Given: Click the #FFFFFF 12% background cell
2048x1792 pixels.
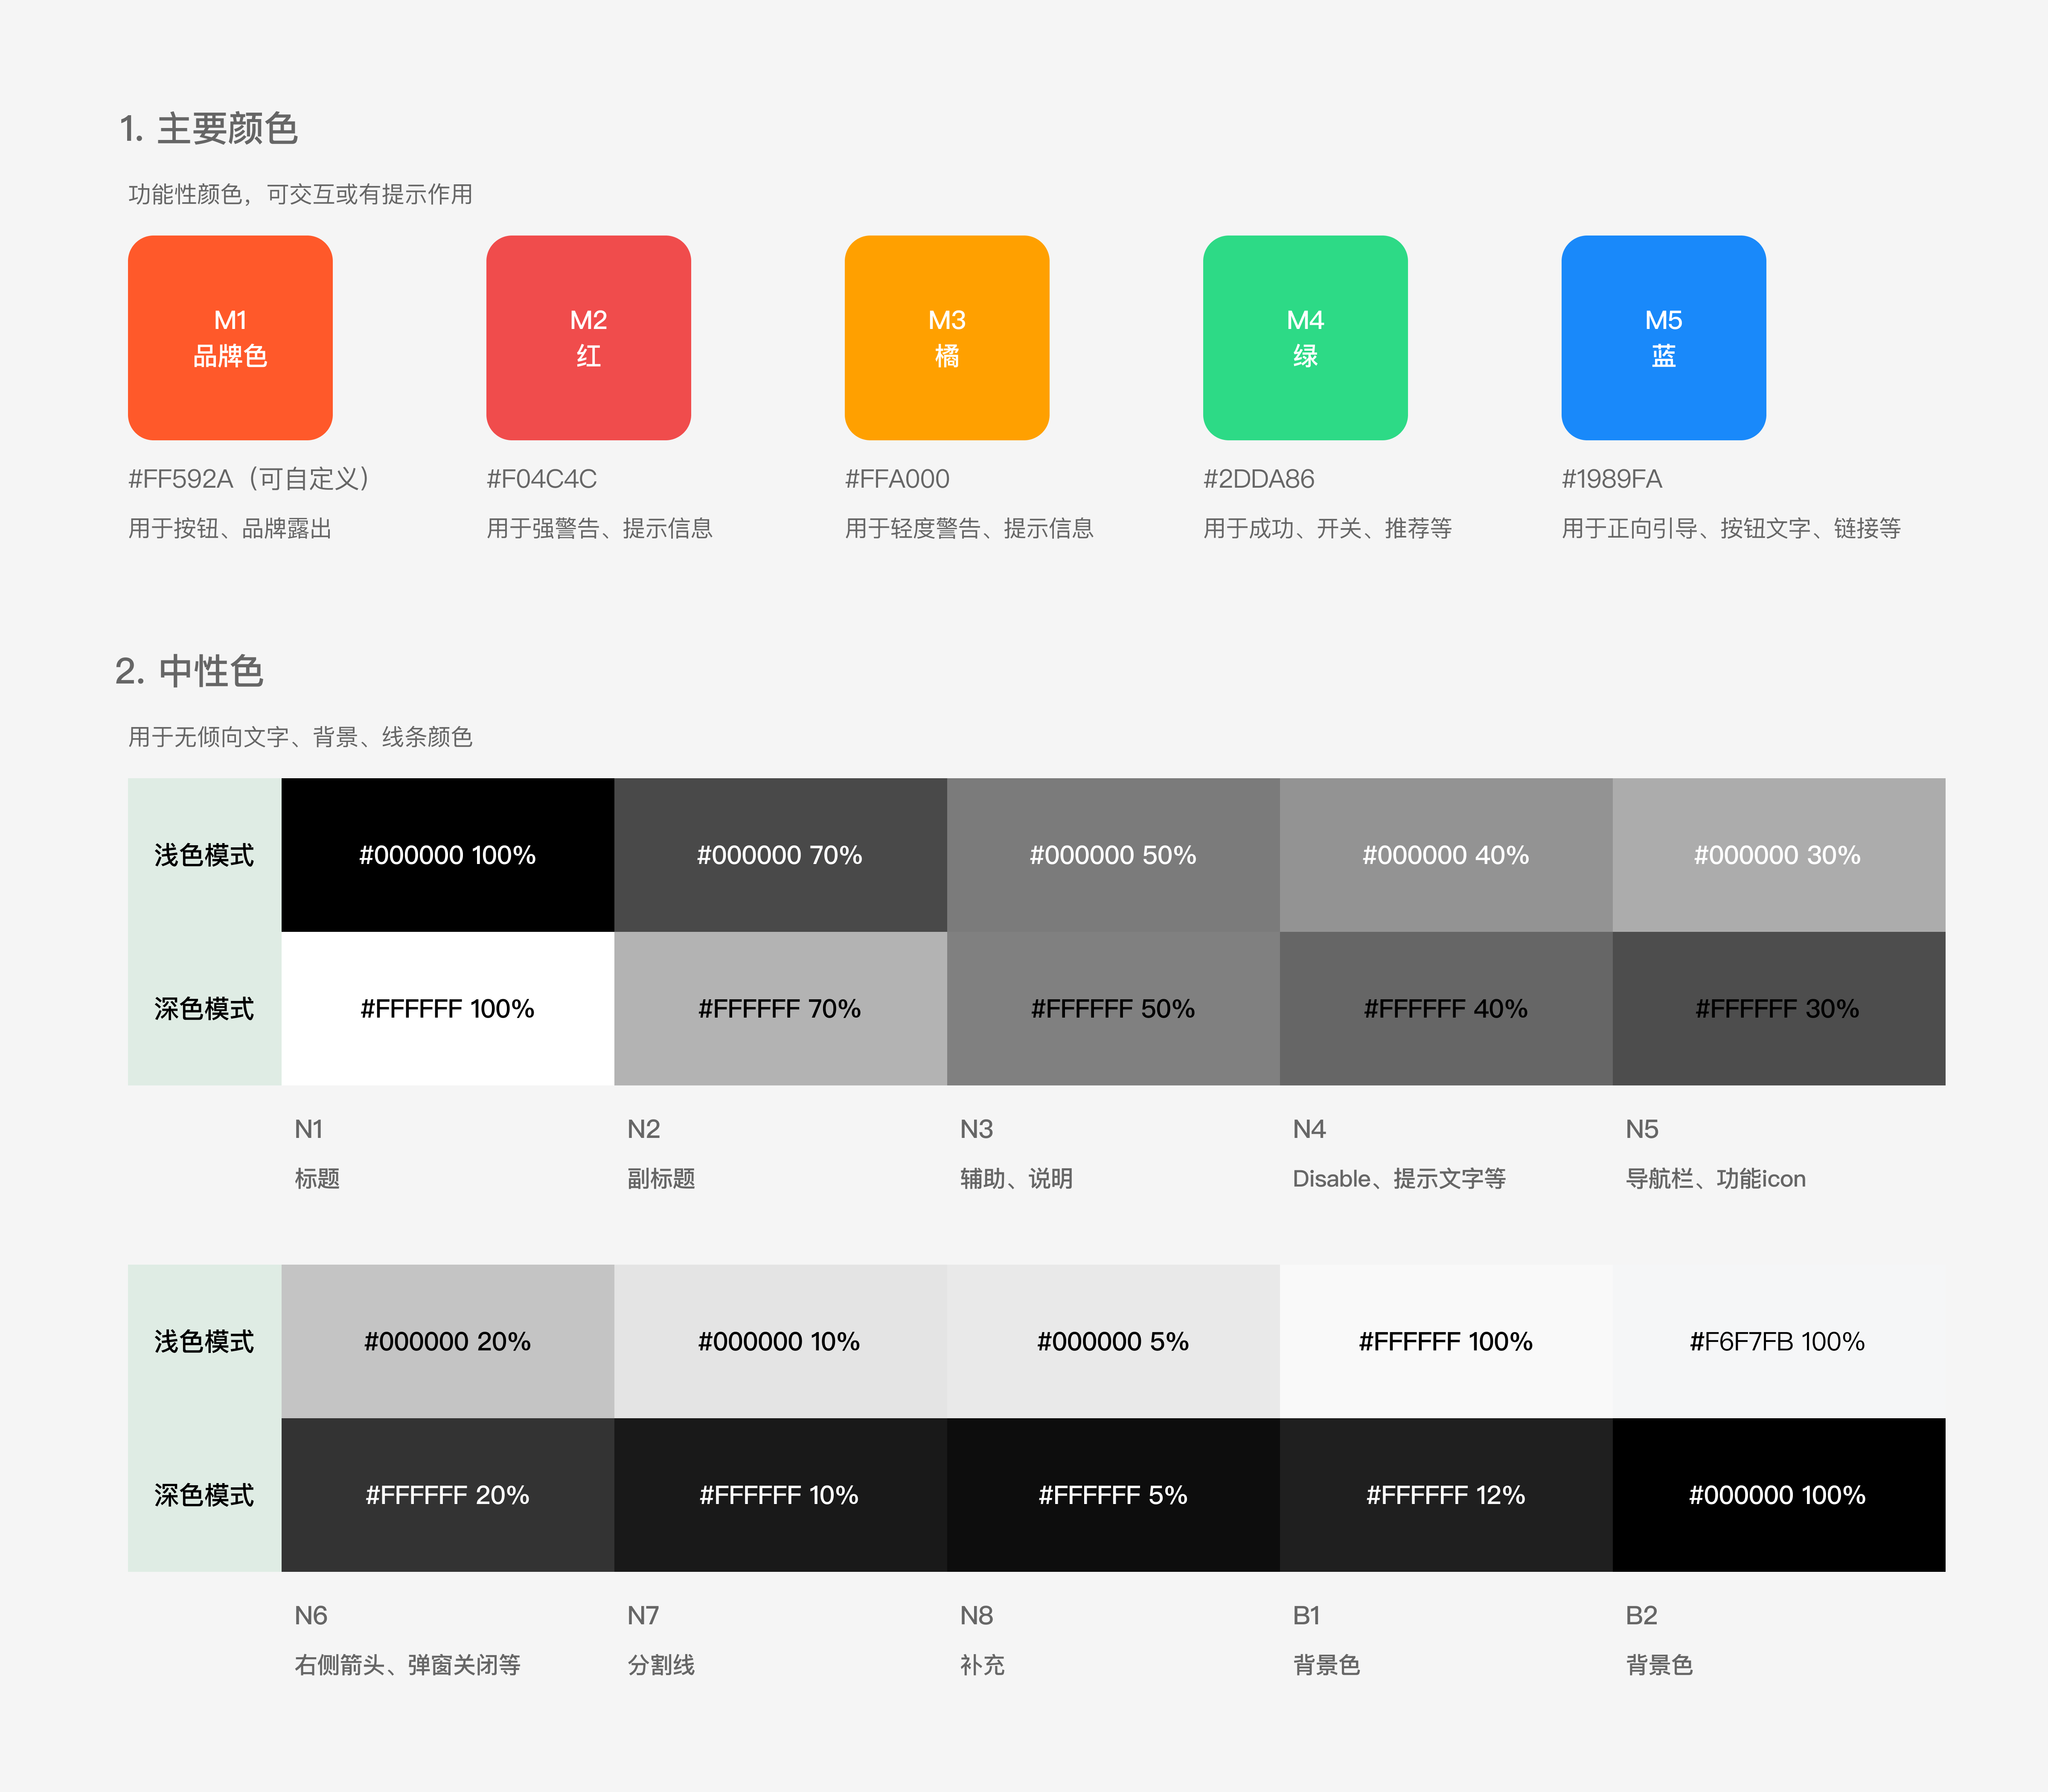Looking at the screenshot, I should click(1445, 1495).
